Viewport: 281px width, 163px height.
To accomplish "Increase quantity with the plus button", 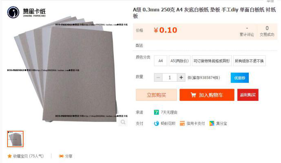I will tap(181, 78).
